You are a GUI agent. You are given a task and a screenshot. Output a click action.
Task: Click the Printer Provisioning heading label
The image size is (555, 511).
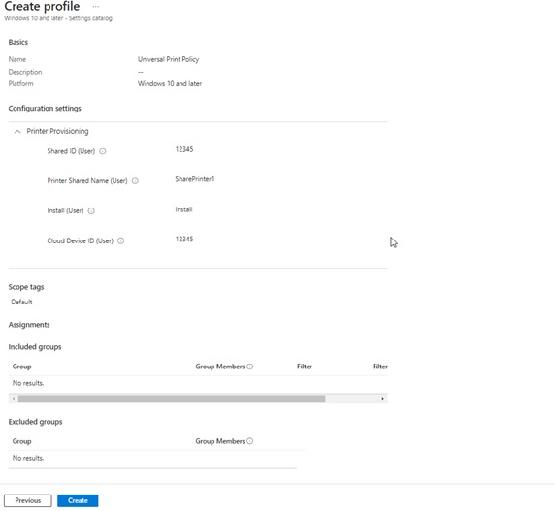tap(57, 131)
